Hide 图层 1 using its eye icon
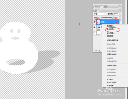The width and height of the screenshot is (128, 99). pyautogui.click(x=94, y=22)
